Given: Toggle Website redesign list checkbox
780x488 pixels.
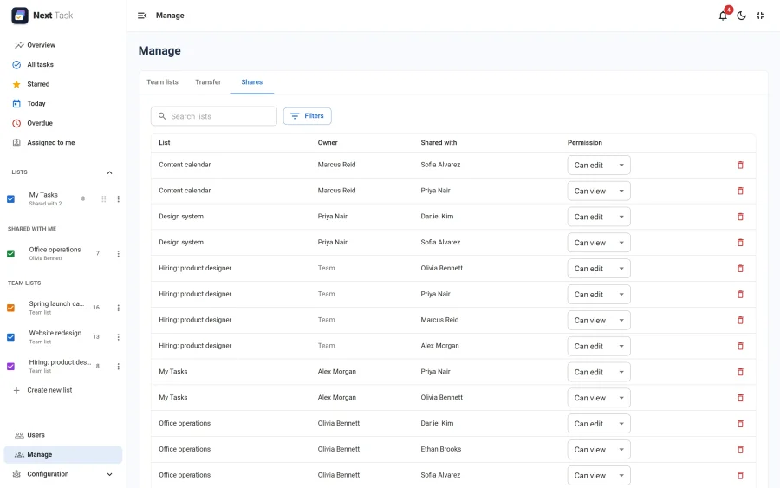Looking at the screenshot, I should (11, 337).
